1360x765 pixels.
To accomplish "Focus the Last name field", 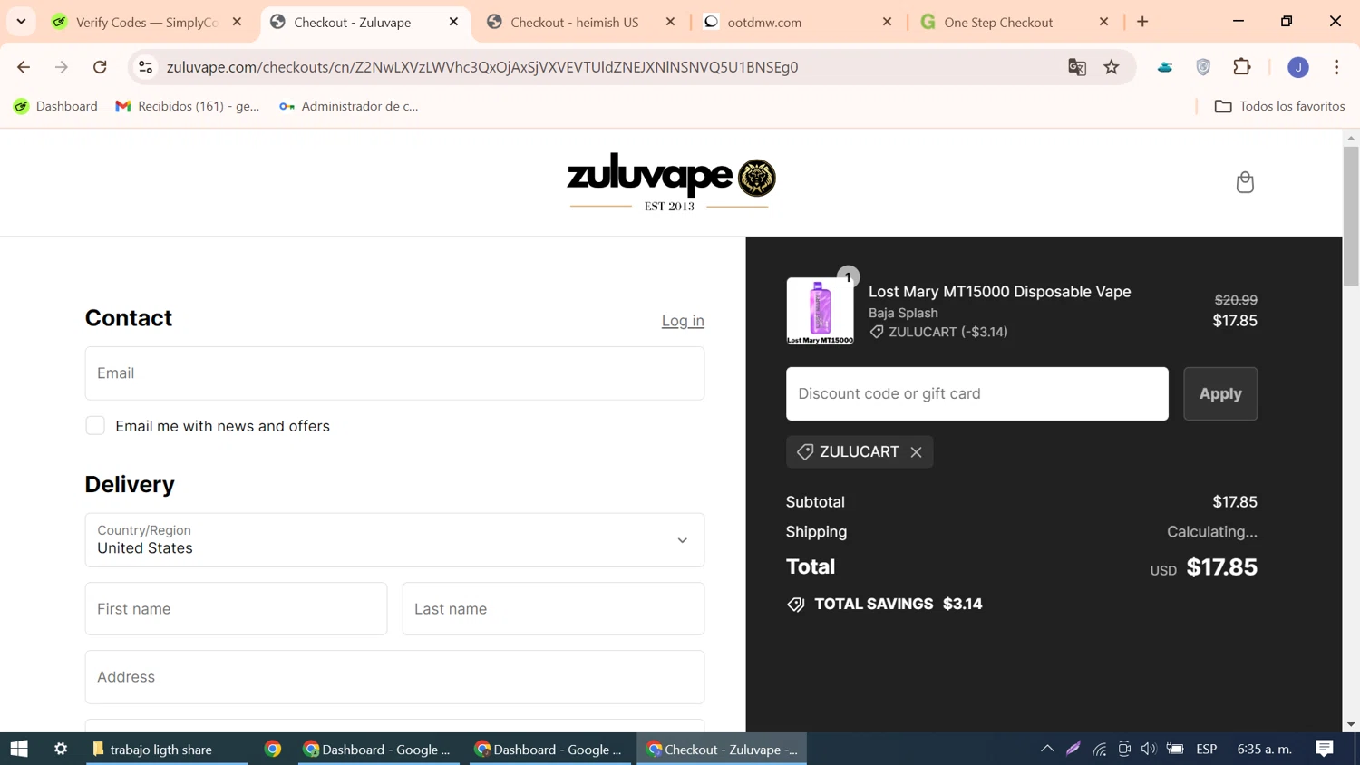I will pyautogui.click(x=553, y=609).
